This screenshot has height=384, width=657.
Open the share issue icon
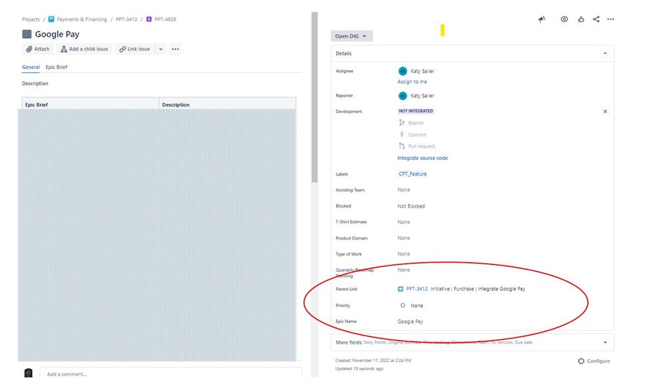[x=596, y=19]
